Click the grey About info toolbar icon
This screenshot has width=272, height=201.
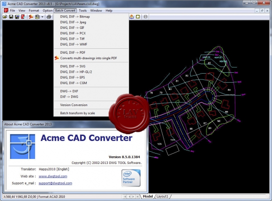pos(146,17)
